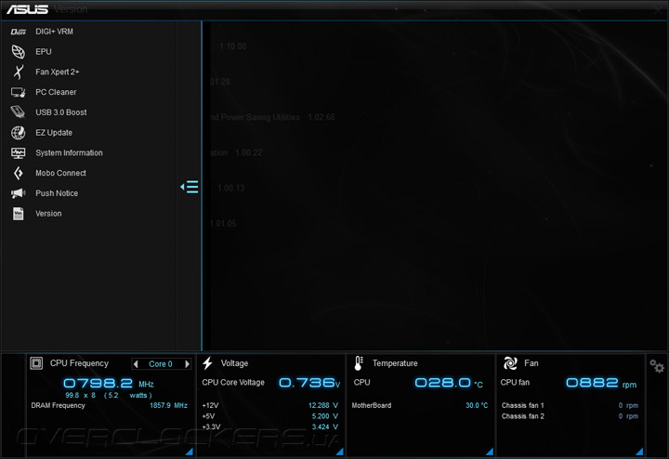
Task: Click the USB 3.0 Boost icon
Action: [x=18, y=112]
